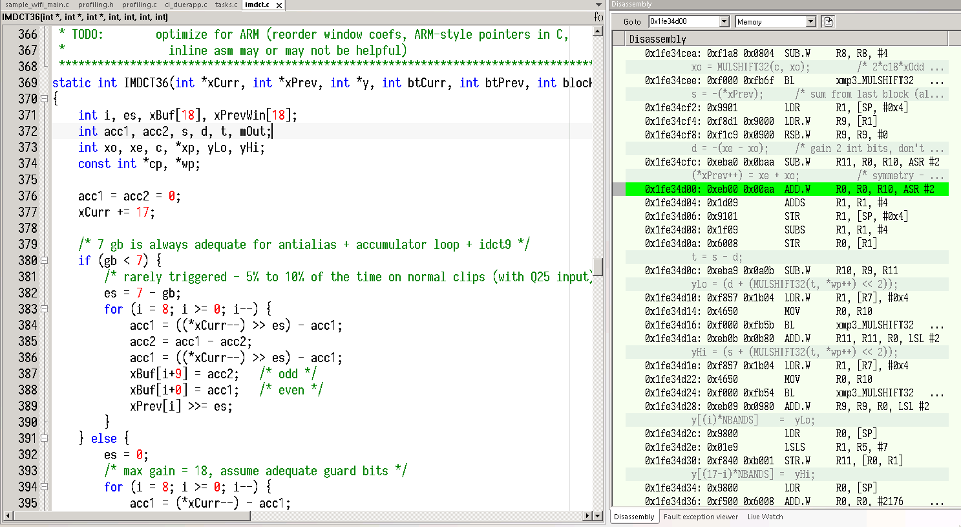Viewport: 961px width, 527px height.
Task: Click the 0x1fe34d0c SUB.W R10 line
Action: (787, 270)
